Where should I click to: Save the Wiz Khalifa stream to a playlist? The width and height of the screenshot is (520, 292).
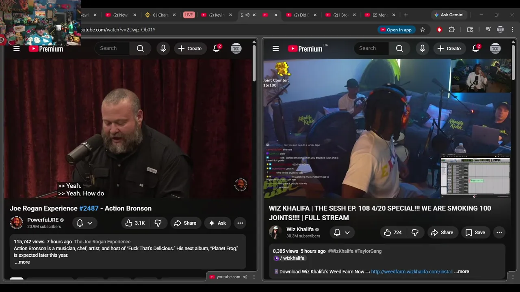click(475, 232)
